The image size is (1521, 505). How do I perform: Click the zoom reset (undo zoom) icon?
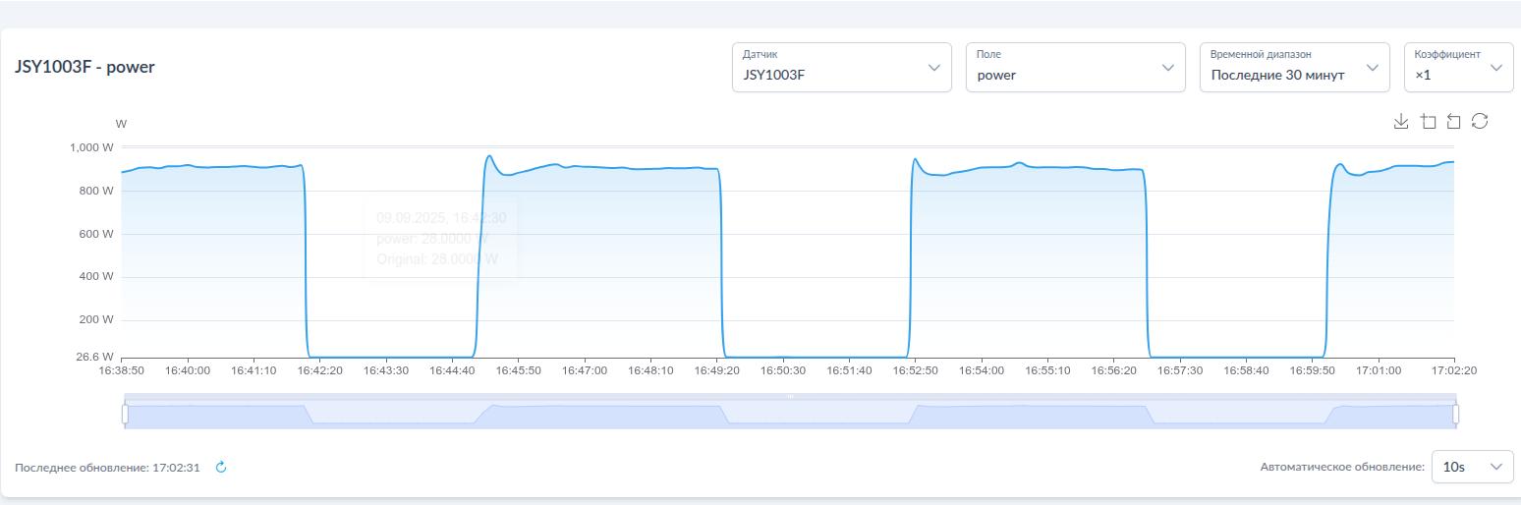point(1453,121)
